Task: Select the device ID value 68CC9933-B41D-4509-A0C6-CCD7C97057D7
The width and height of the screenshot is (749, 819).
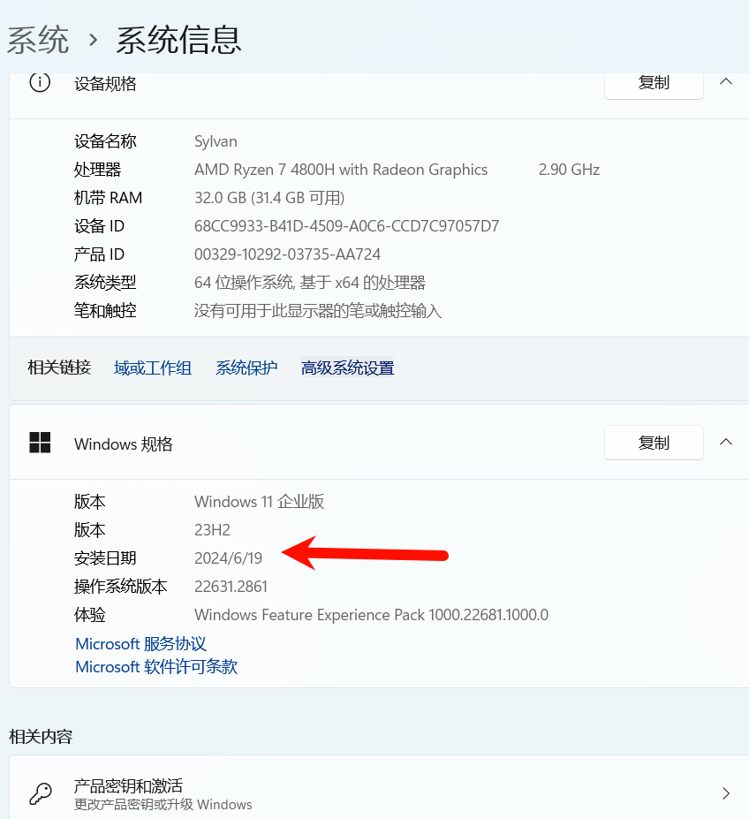Action: [347, 226]
